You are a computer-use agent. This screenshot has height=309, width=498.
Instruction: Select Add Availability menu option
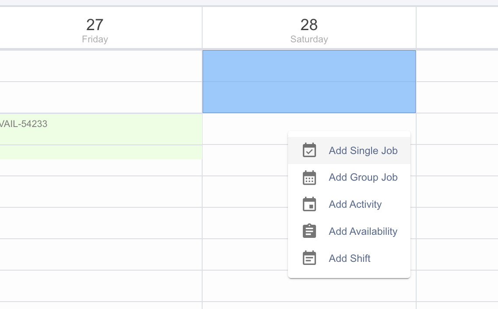(x=349, y=231)
